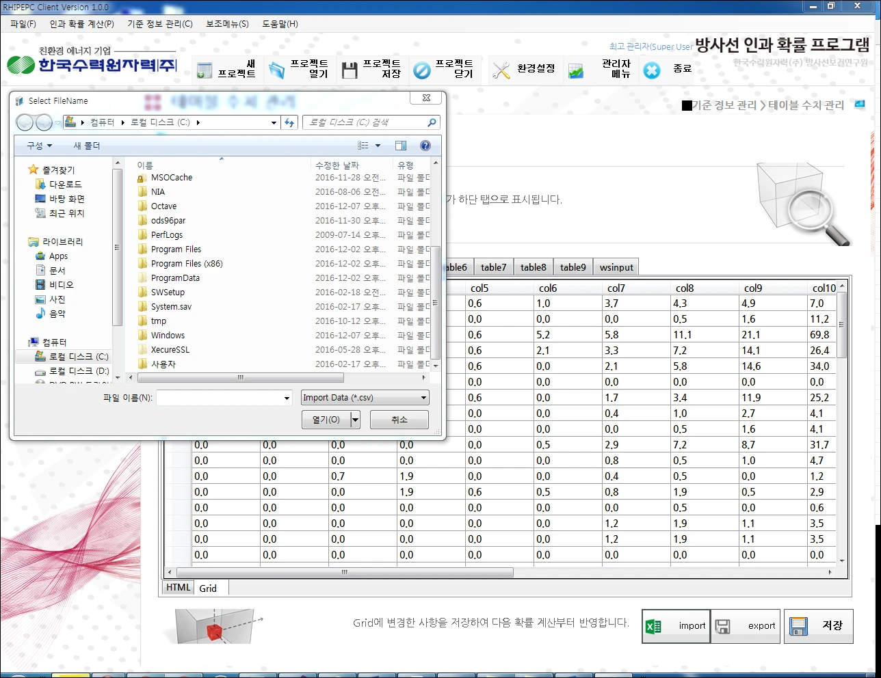This screenshot has width=881, height=678.
Task: Click the refresh icon beside address bar
Action: [289, 122]
